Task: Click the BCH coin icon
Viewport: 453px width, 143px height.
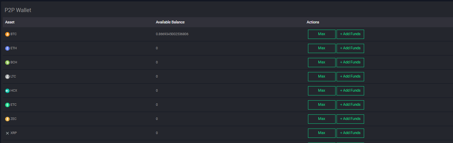Action: pyautogui.click(x=7, y=63)
